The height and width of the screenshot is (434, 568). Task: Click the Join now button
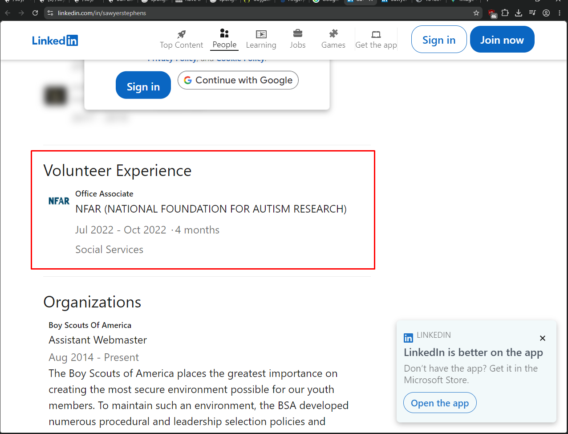click(x=502, y=39)
